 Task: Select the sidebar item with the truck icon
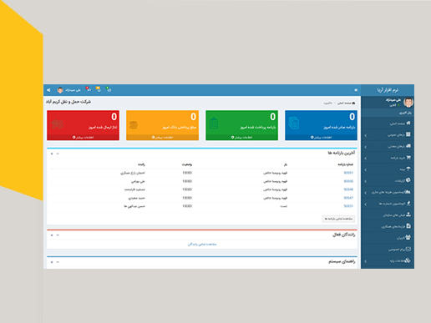tap(388, 146)
